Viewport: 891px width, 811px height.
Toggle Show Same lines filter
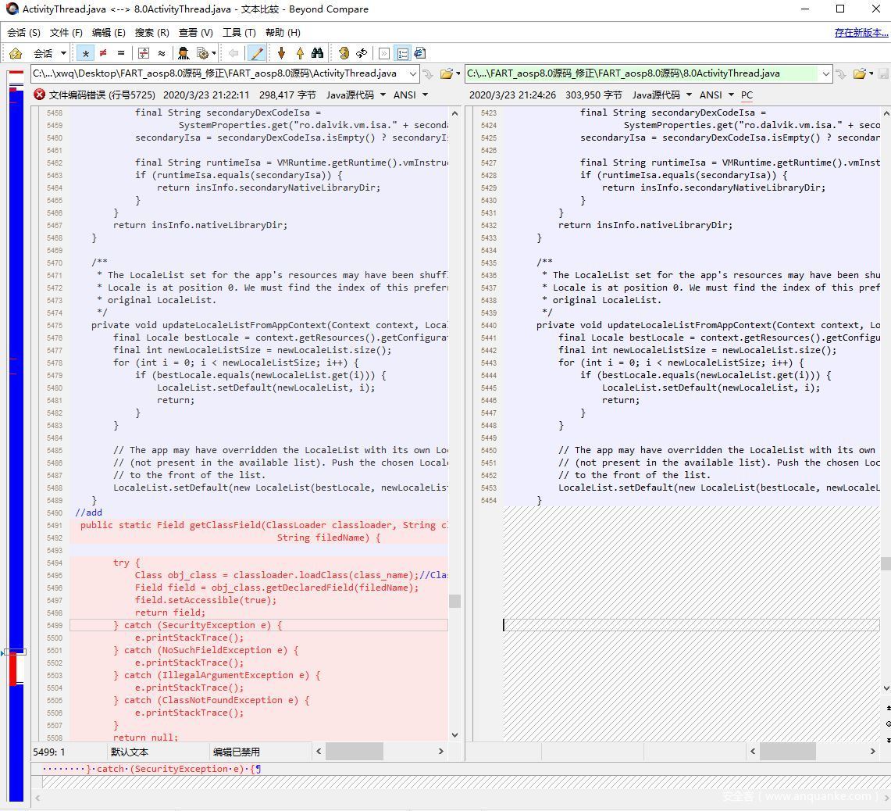(120, 53)
